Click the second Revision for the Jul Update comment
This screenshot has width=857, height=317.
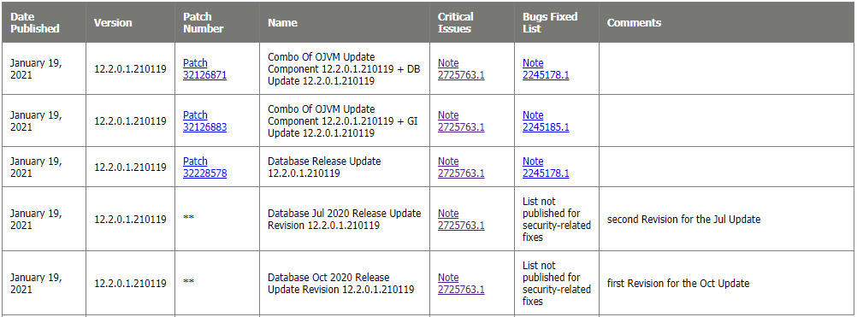[683, 220]
